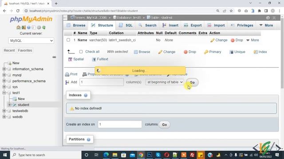The height and width of the screenshot is (159, 284).
Task: Toggle the Check all checkbox
Action: point(81,52)
